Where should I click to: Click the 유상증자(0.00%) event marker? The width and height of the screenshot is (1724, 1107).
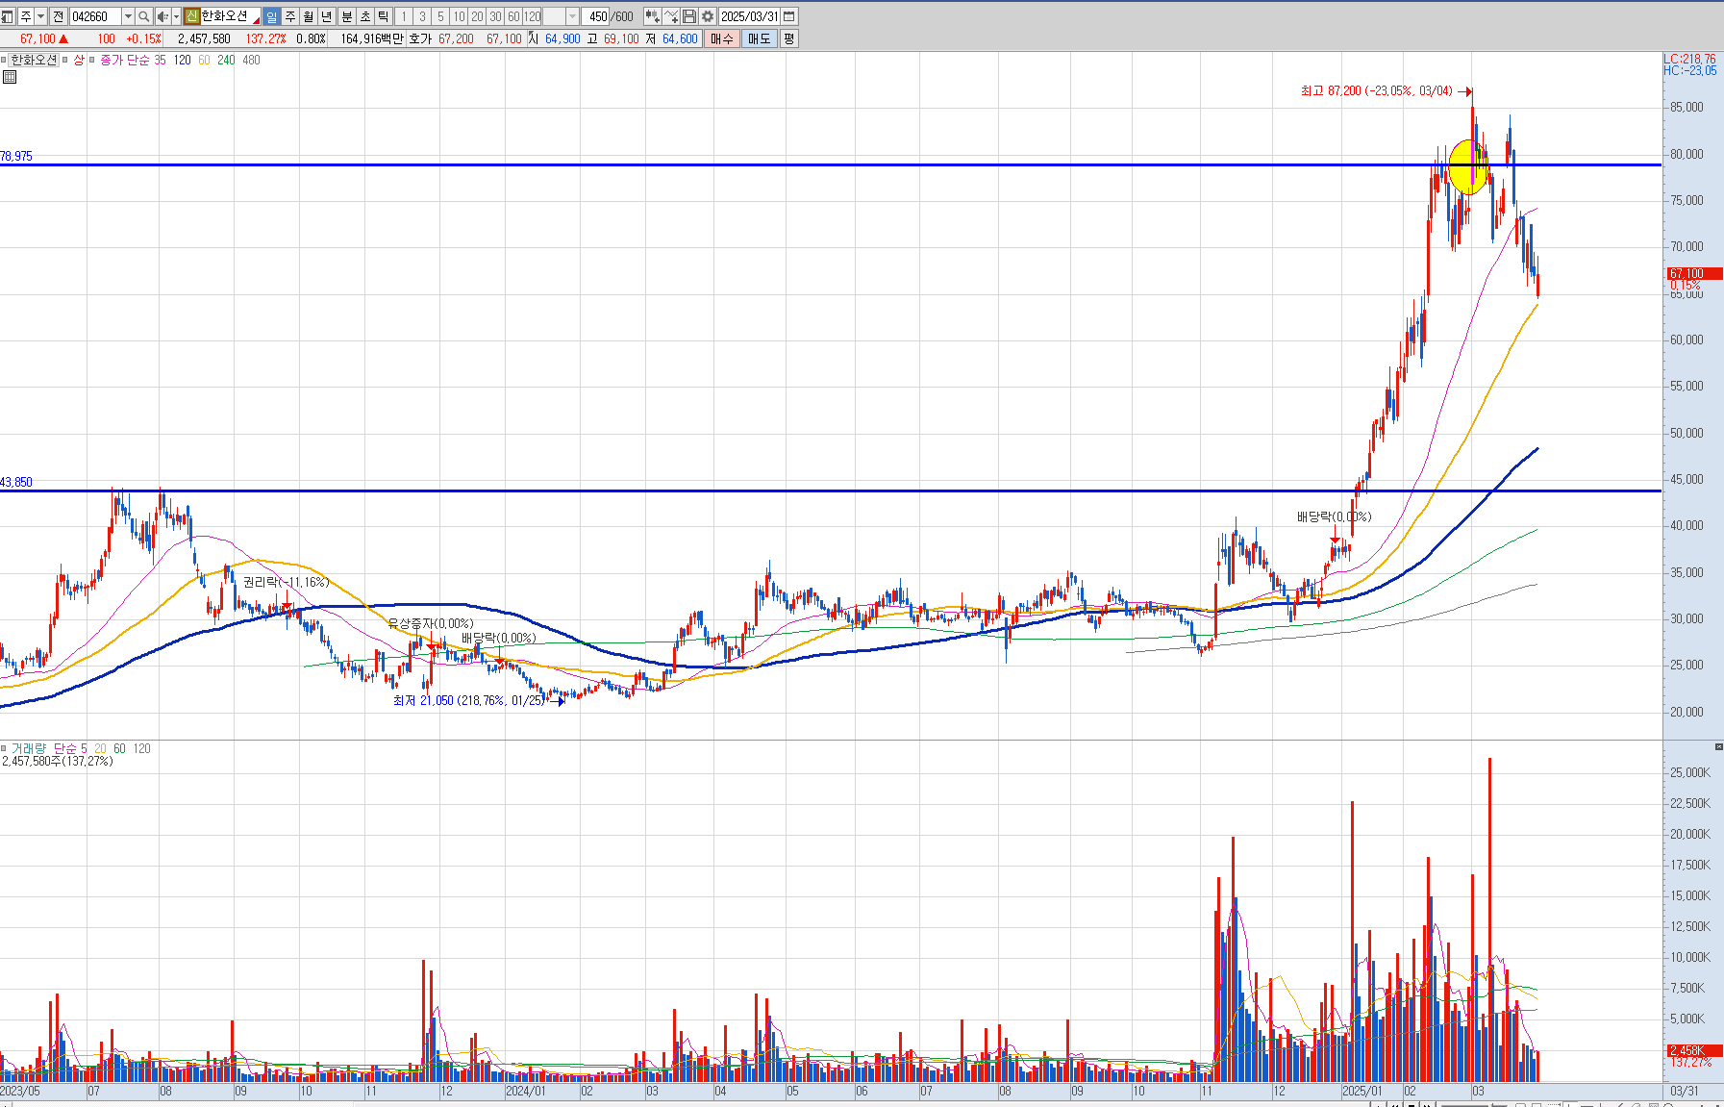(x=431, y=623)
